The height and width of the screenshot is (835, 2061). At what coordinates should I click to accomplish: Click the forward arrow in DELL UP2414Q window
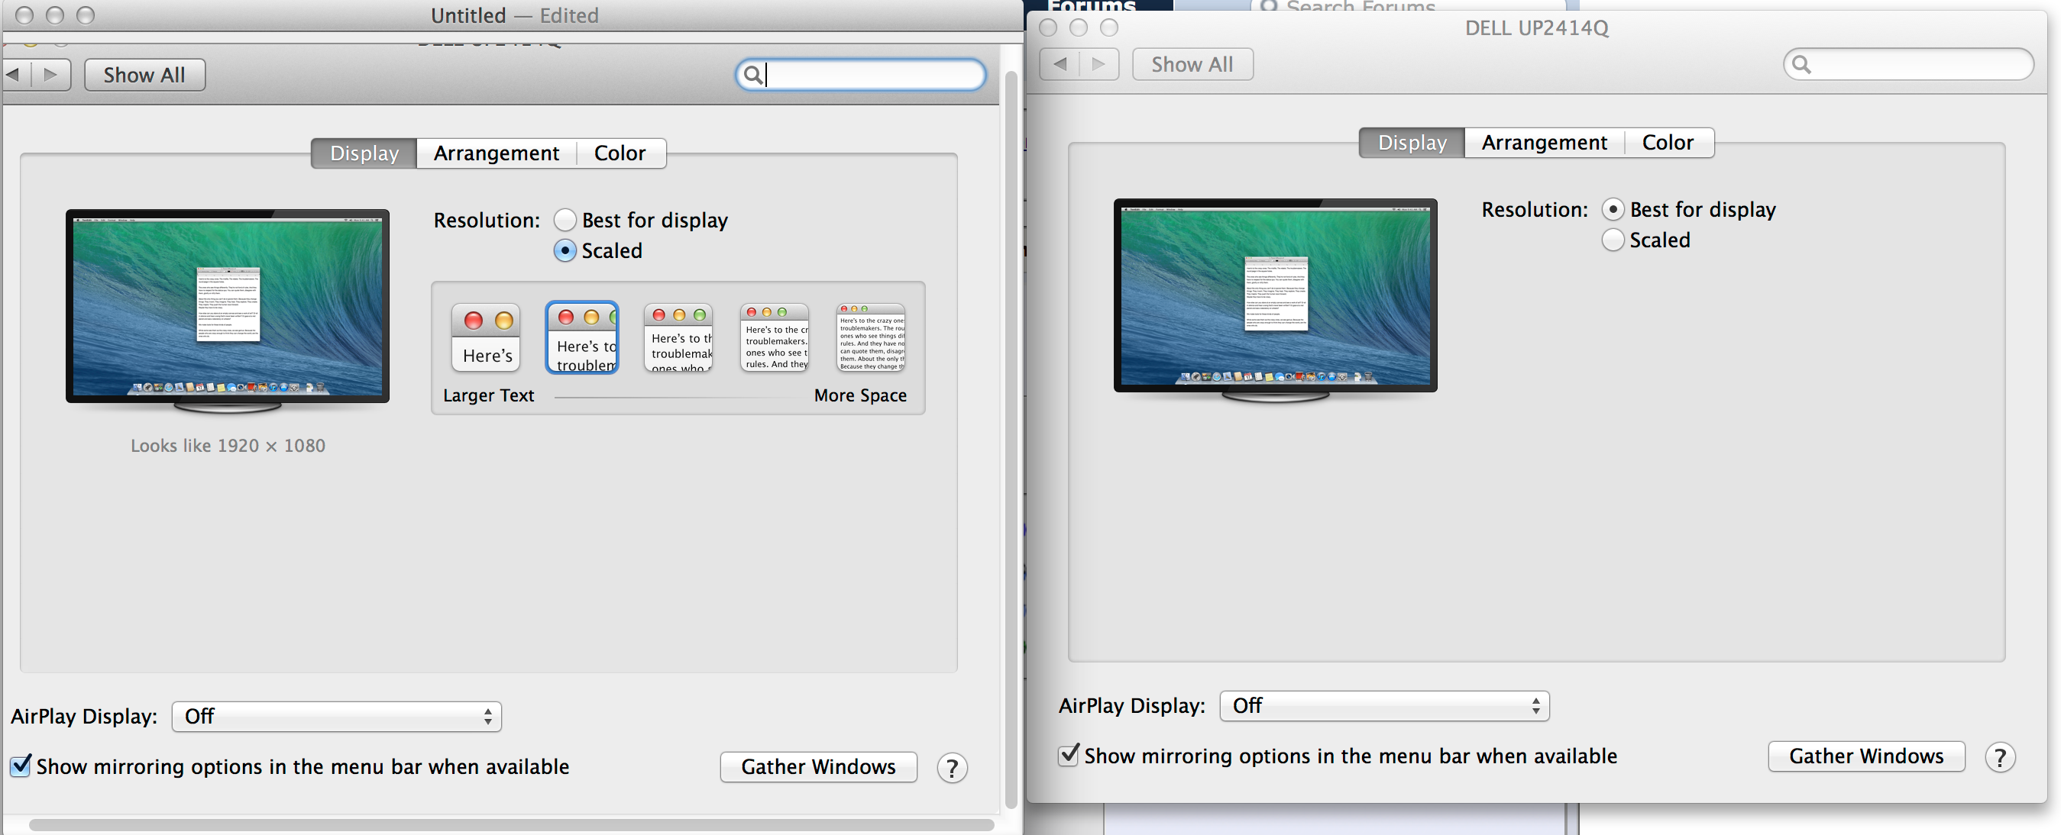1099,64
